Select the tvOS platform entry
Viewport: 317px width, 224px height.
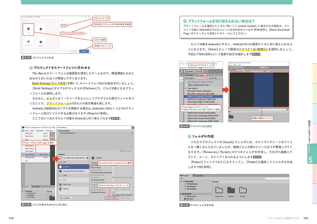click(x=74, y=176)
